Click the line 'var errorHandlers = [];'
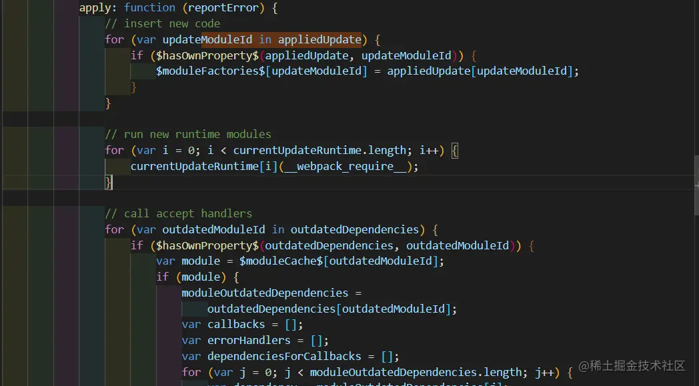Screen dimensions: 699x386 tap(255, 341)
